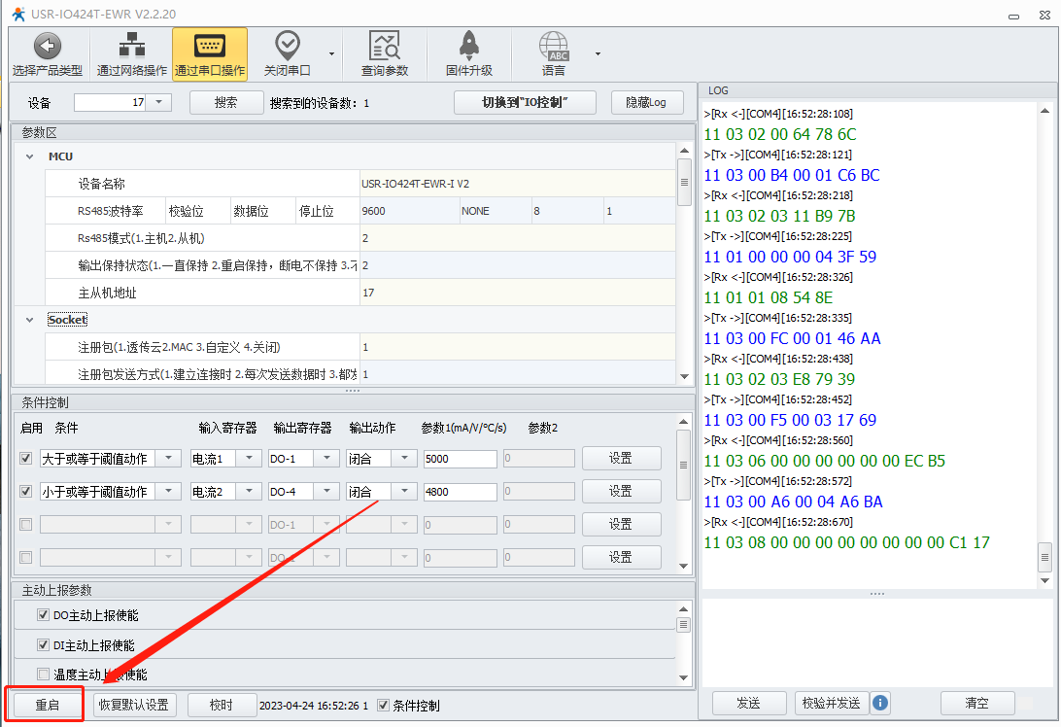Click 切换到"IO控制" button
This screenshot has width=1061, height=727.
pyautogui.click(x=525, y=102)
